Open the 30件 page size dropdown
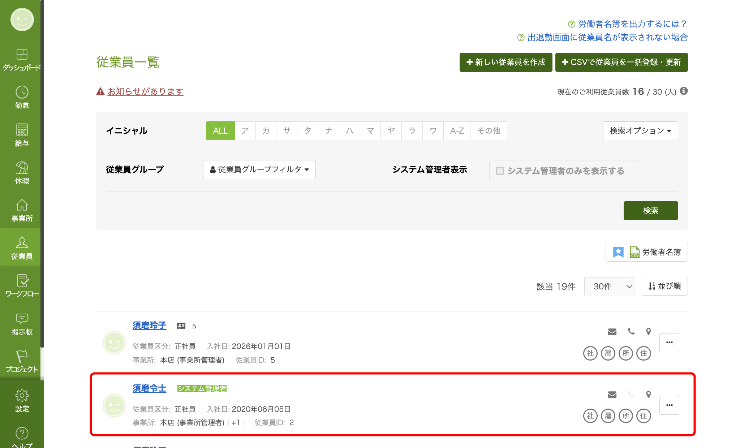Viewport: 740px width, 448px height. [610, 287]
